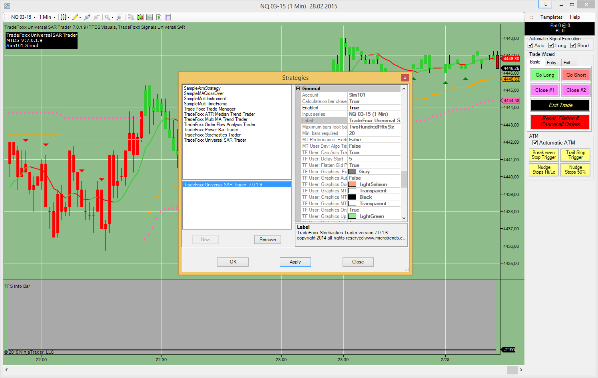Select the cursor pointer tool
This screenshot has height=378, width=598.
pyautogui.click(x=107, y=17)
